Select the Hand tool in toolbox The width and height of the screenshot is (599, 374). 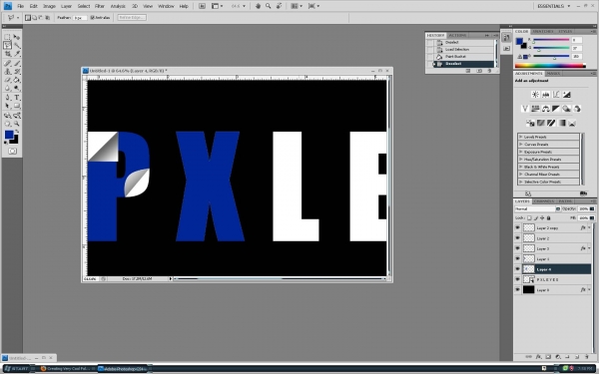pyautogui.click(x=7, y=124)
